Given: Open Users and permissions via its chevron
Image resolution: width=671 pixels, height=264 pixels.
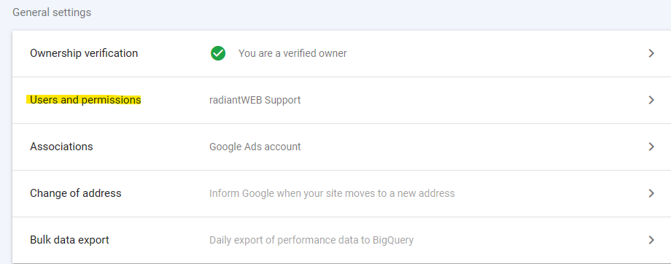Looking at the screenshot, I should point(651,100).
